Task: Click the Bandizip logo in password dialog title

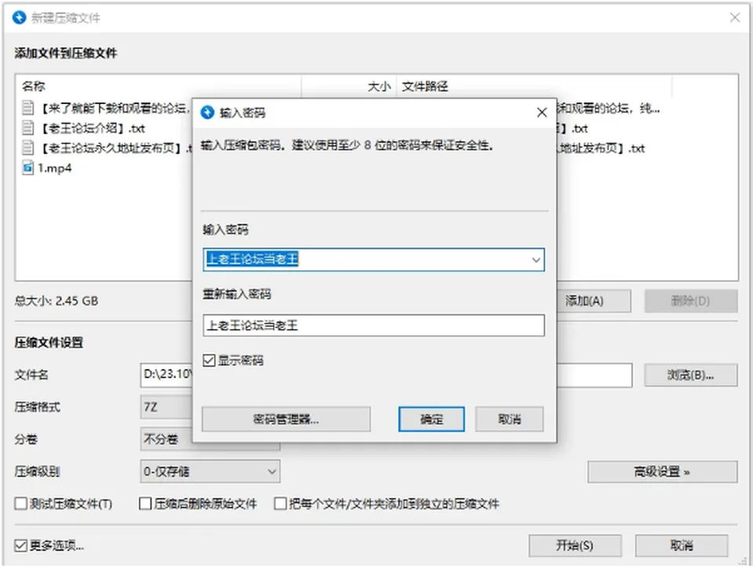Action: click(207, 112)
